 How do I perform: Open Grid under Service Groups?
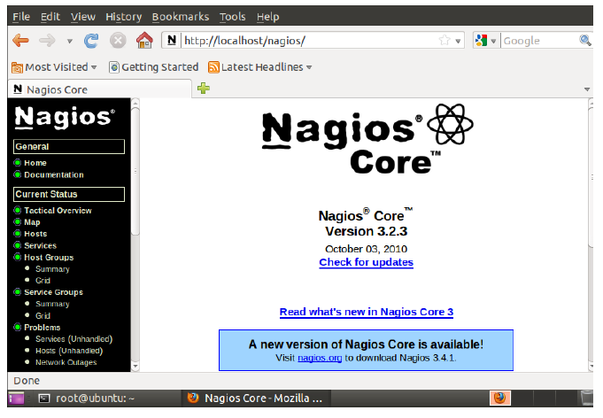pyautogui.click(x=43, y=315)
